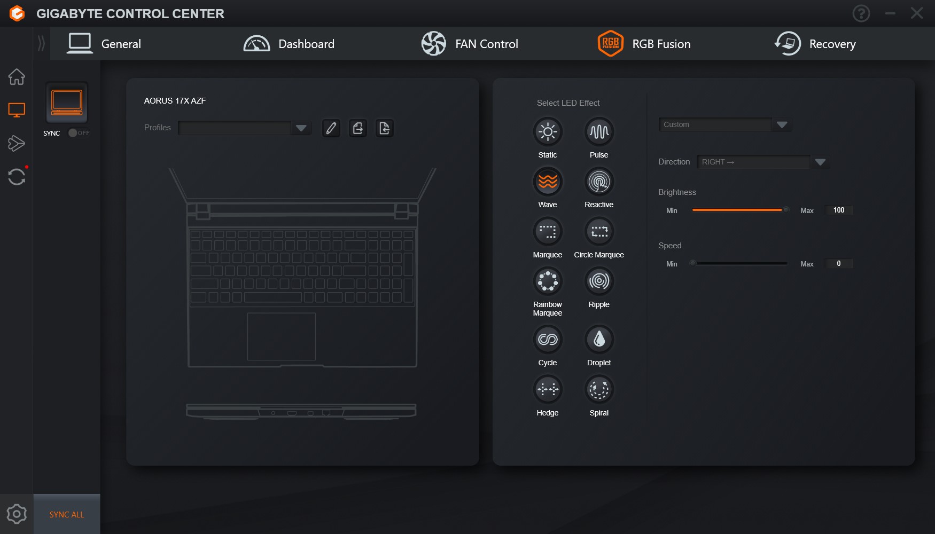Click the Speed value field showing 0

[x=839, y=264]
